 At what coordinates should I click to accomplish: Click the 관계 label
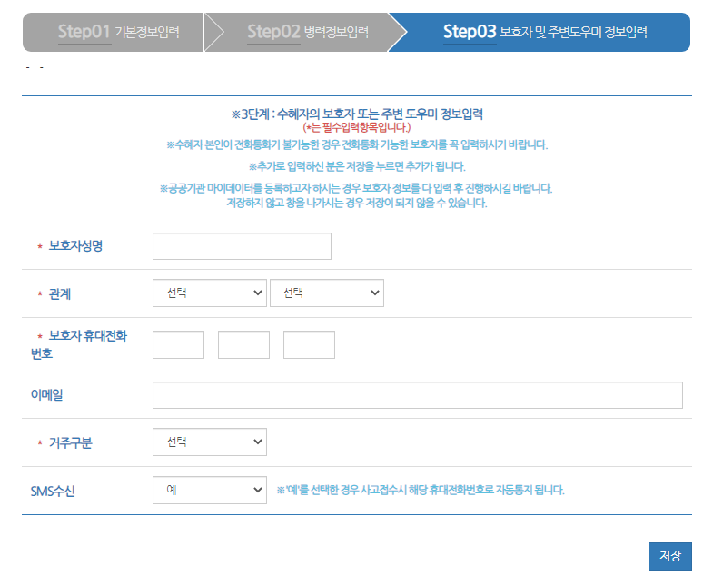[60, 293]
